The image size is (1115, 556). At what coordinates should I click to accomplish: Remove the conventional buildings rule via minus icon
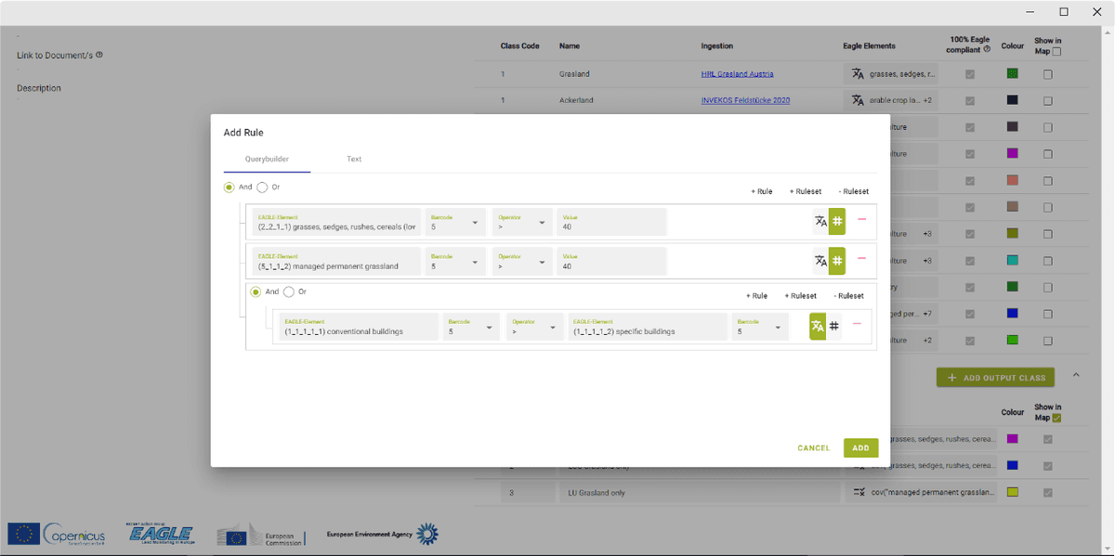coord(857,325)
